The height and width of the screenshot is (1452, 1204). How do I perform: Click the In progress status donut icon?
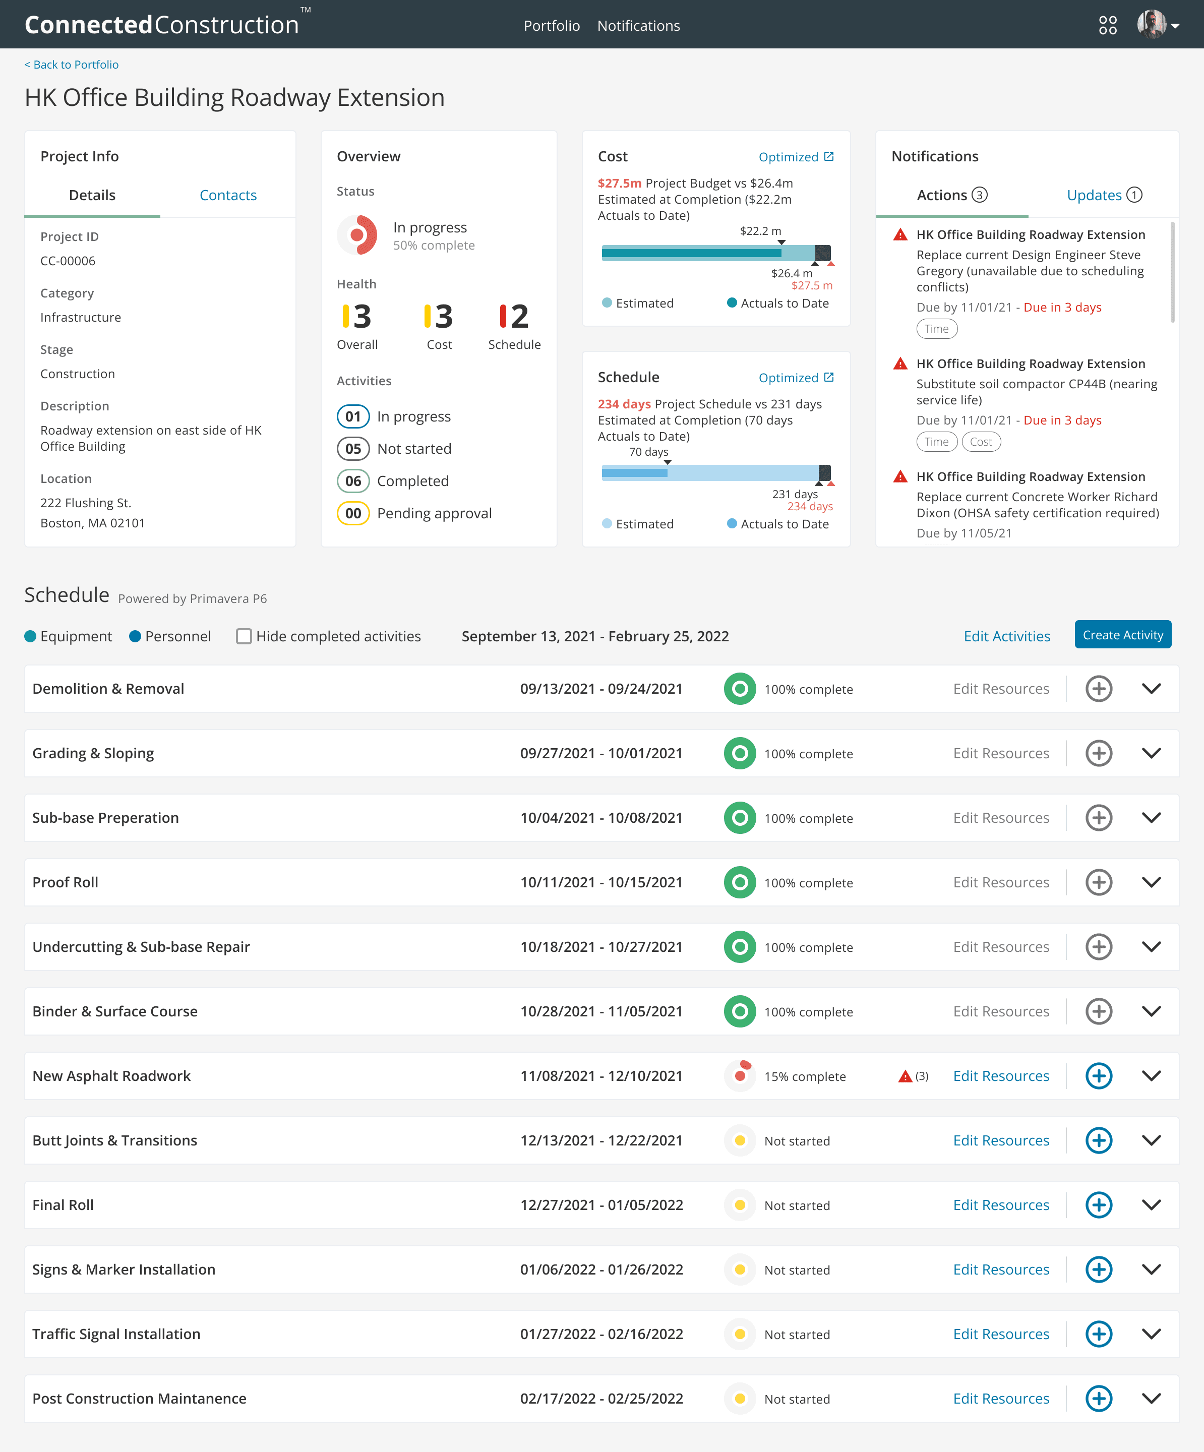point(357,235)
